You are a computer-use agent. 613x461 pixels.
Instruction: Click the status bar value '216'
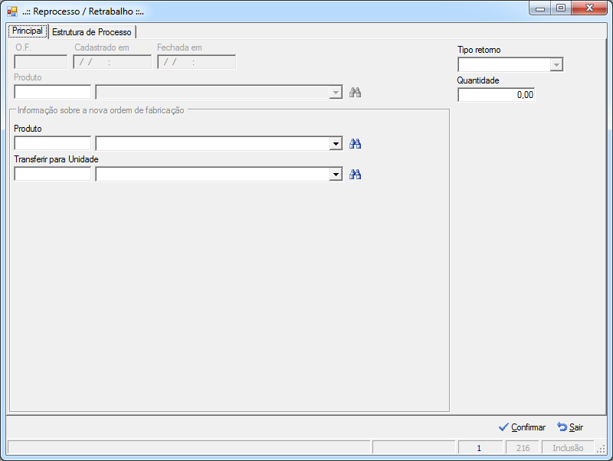coord(523,448)
